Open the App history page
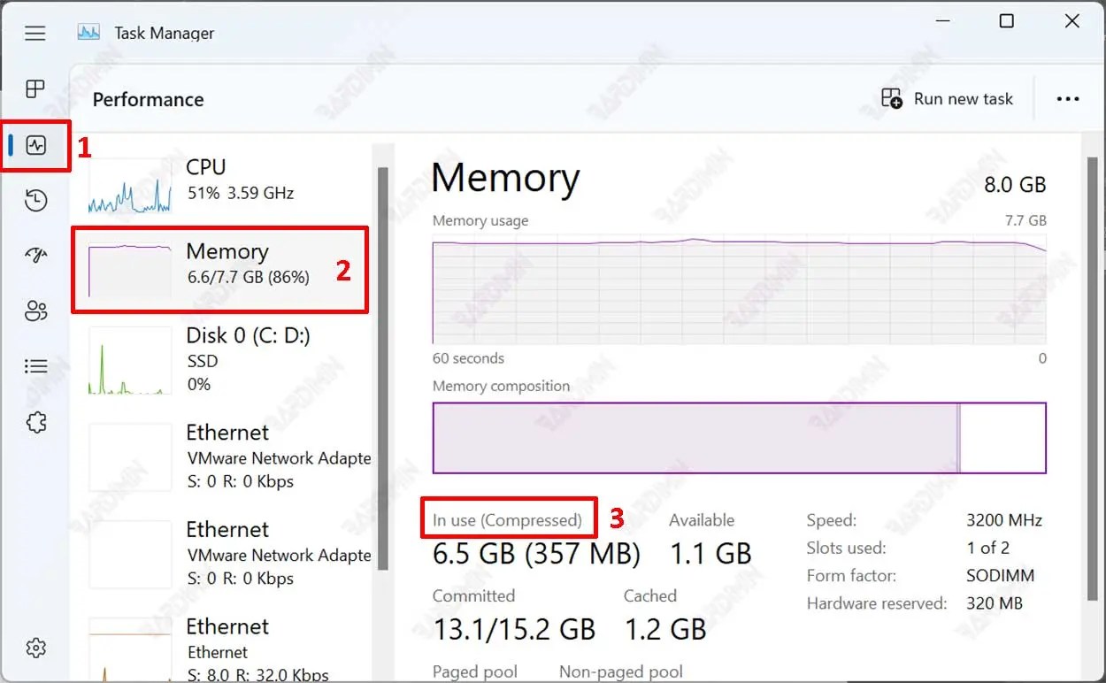1106x683 pixels. (x=35, y=201)
